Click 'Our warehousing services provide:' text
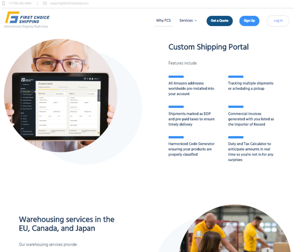 click(x=48, y=245)
